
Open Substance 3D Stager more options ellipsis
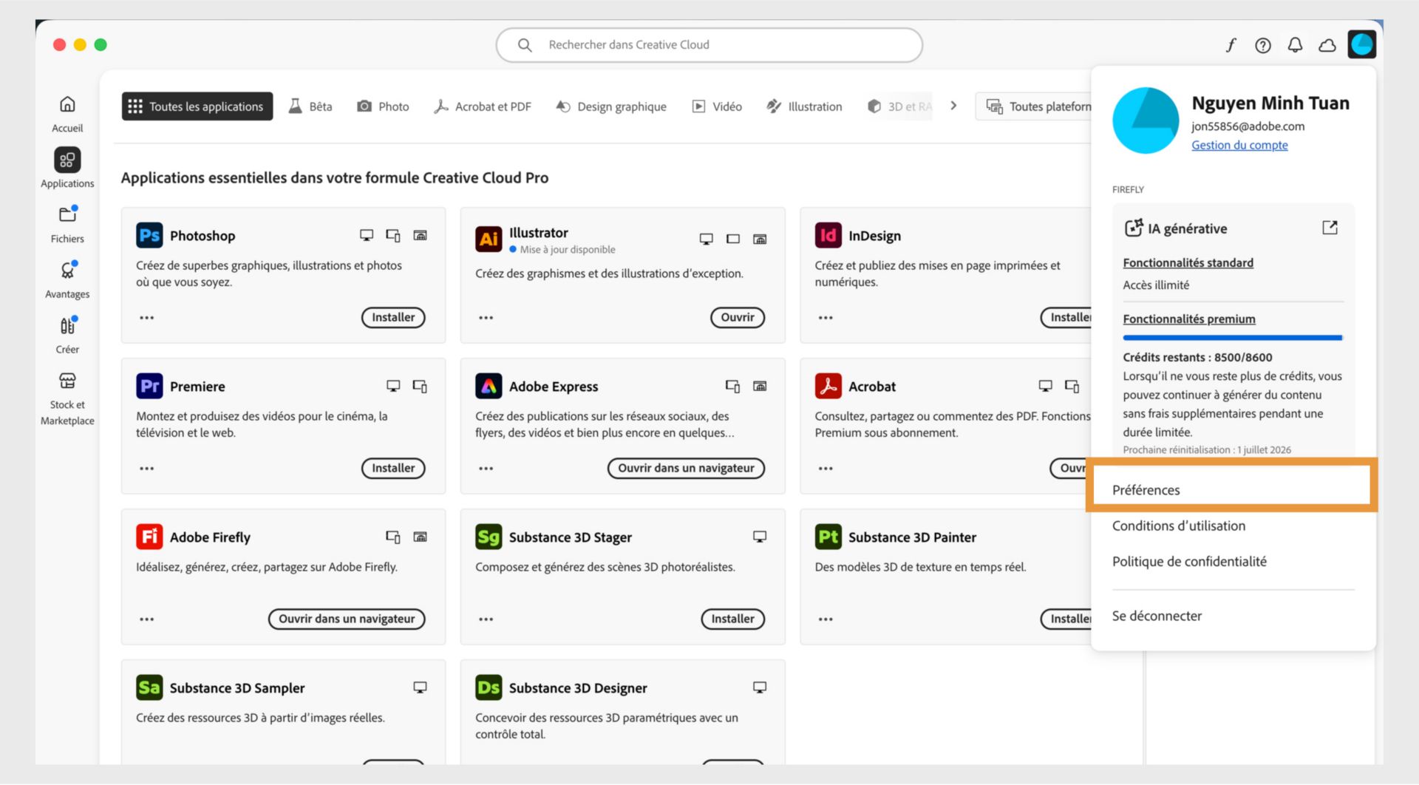pyautogui.click(x=486, y=619)
